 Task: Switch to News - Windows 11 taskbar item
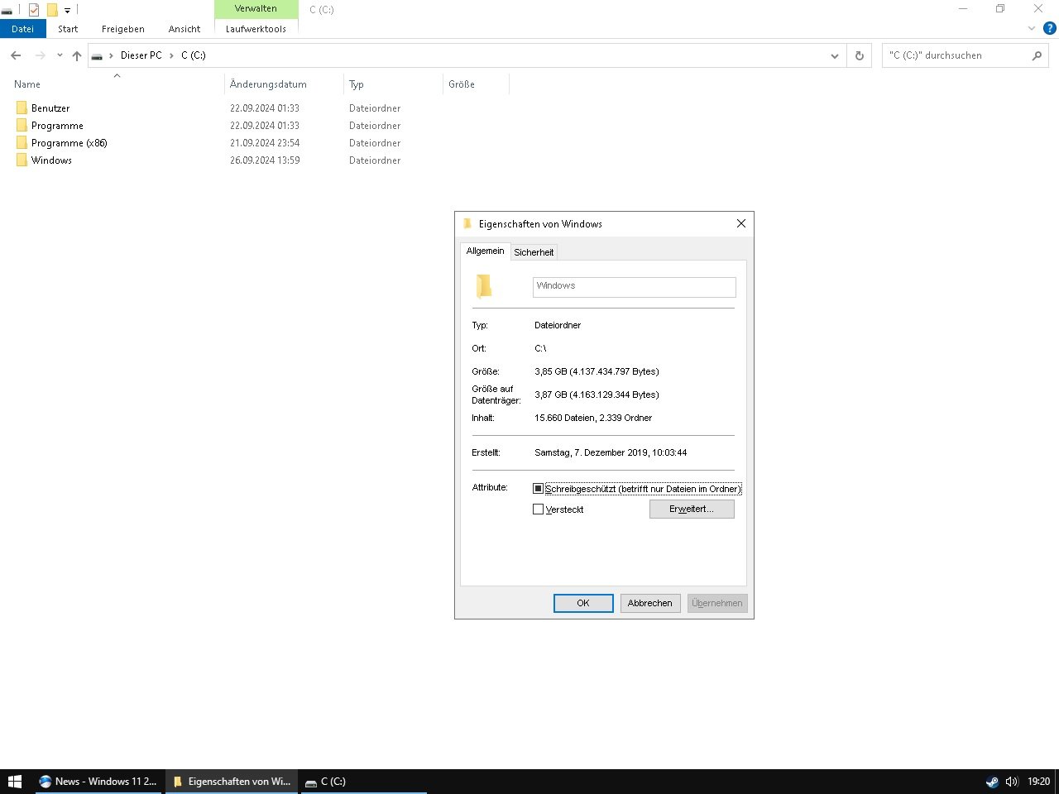coord(98,782)
